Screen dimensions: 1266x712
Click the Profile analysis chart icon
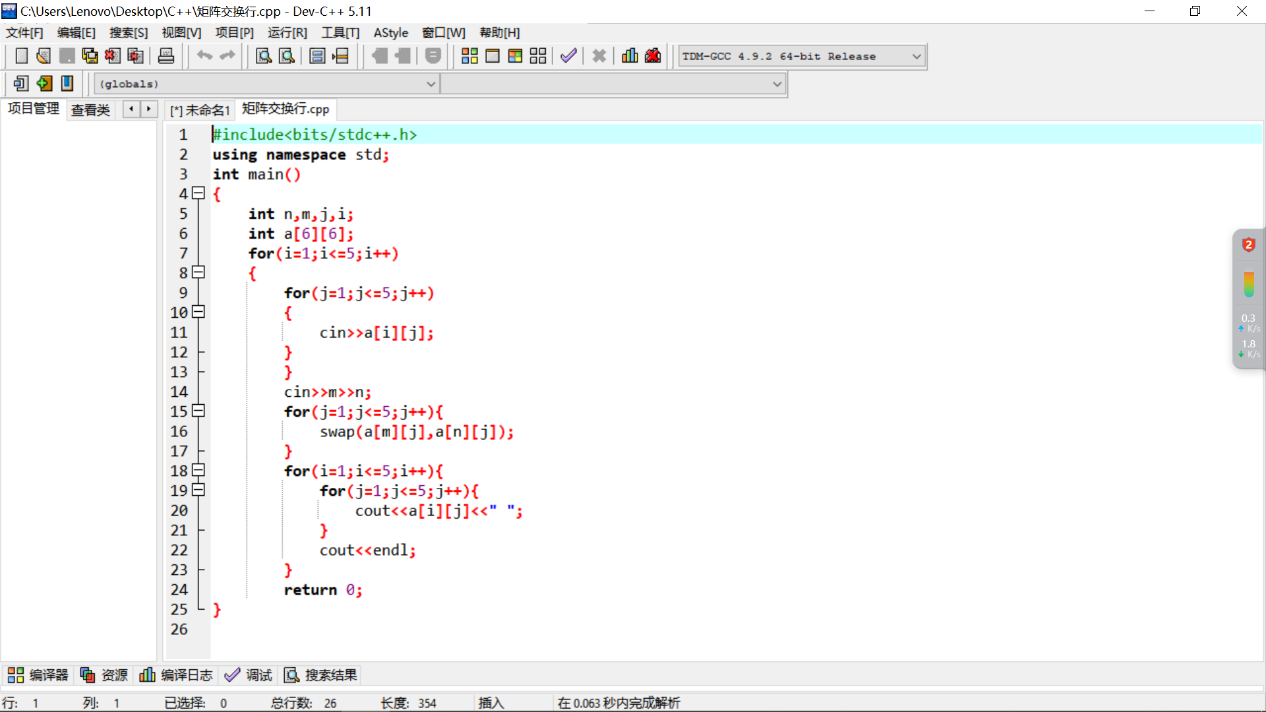tap(630, 56)
